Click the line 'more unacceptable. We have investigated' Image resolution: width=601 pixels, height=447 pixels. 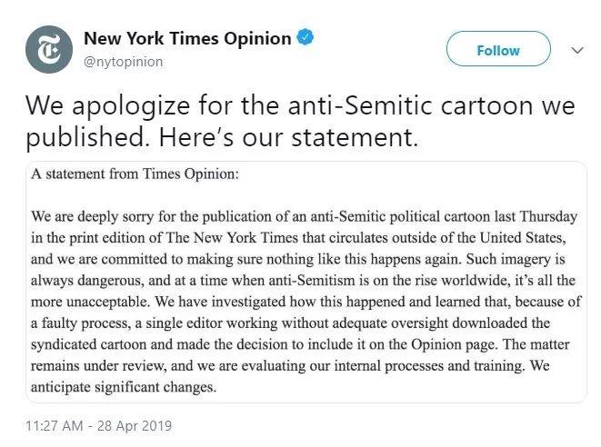click(306, 302)
